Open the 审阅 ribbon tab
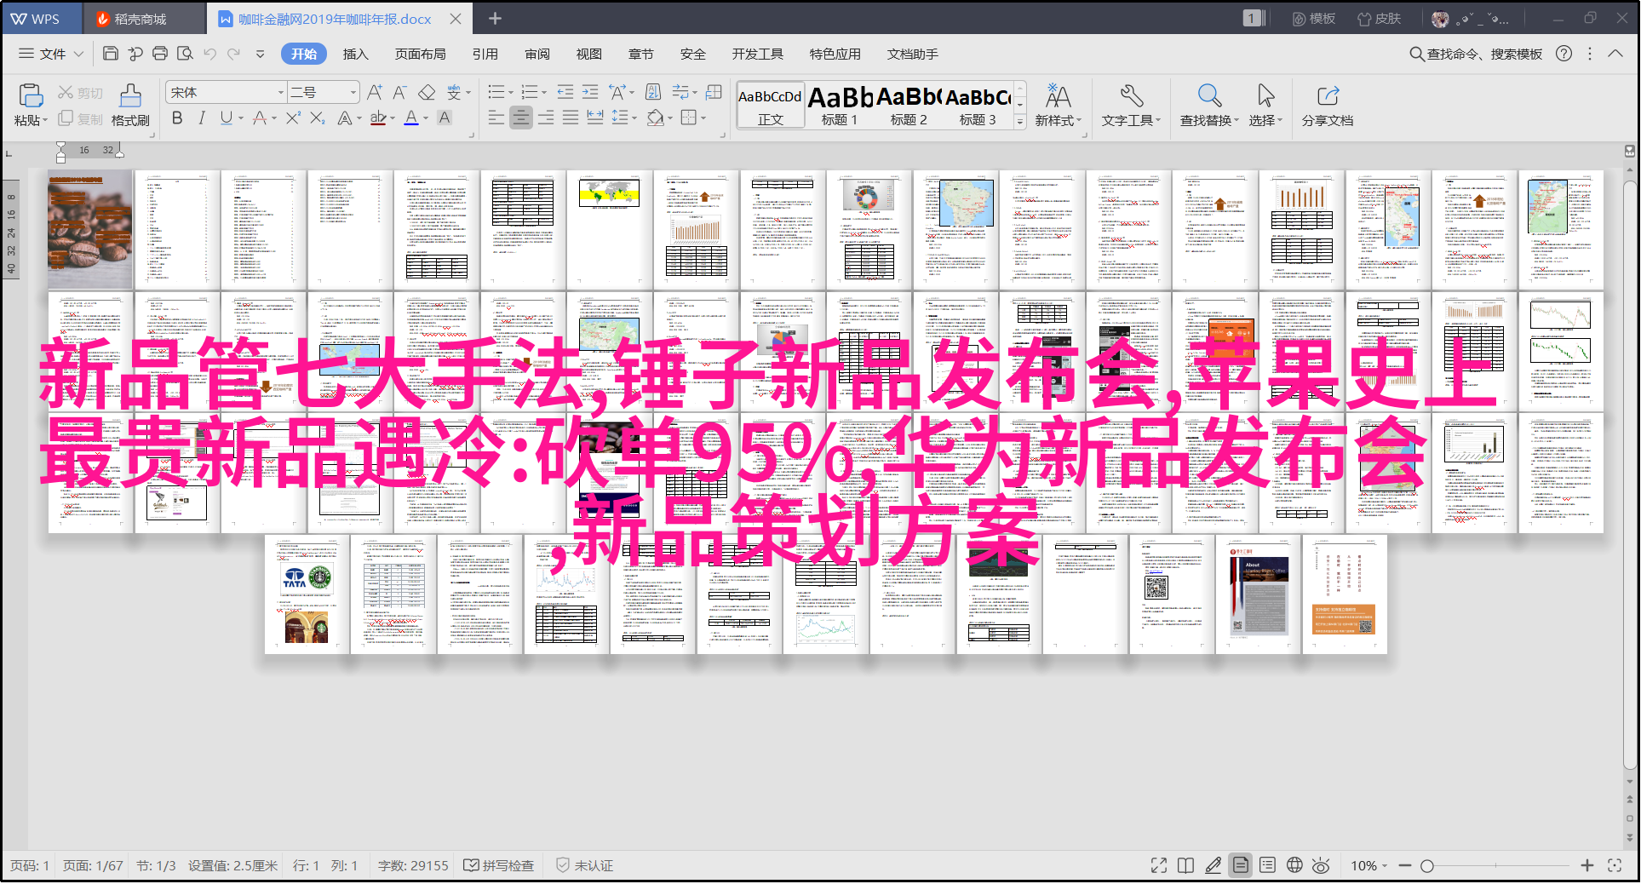 point(537,54)
